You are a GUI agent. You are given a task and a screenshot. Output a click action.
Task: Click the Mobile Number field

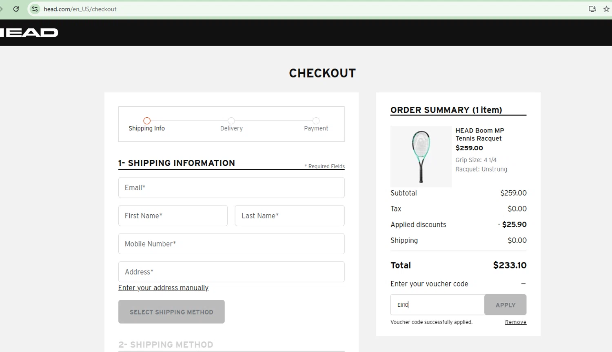[231, 244]
